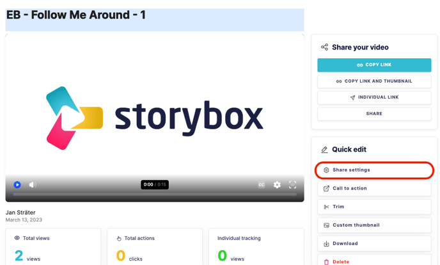Click the Individual tracking label
Screen dimensions: 440x265
(x=239, y=238)
